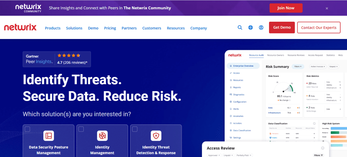Open the Pricing navigation item
347x157 pixels.
click(110, 28)
